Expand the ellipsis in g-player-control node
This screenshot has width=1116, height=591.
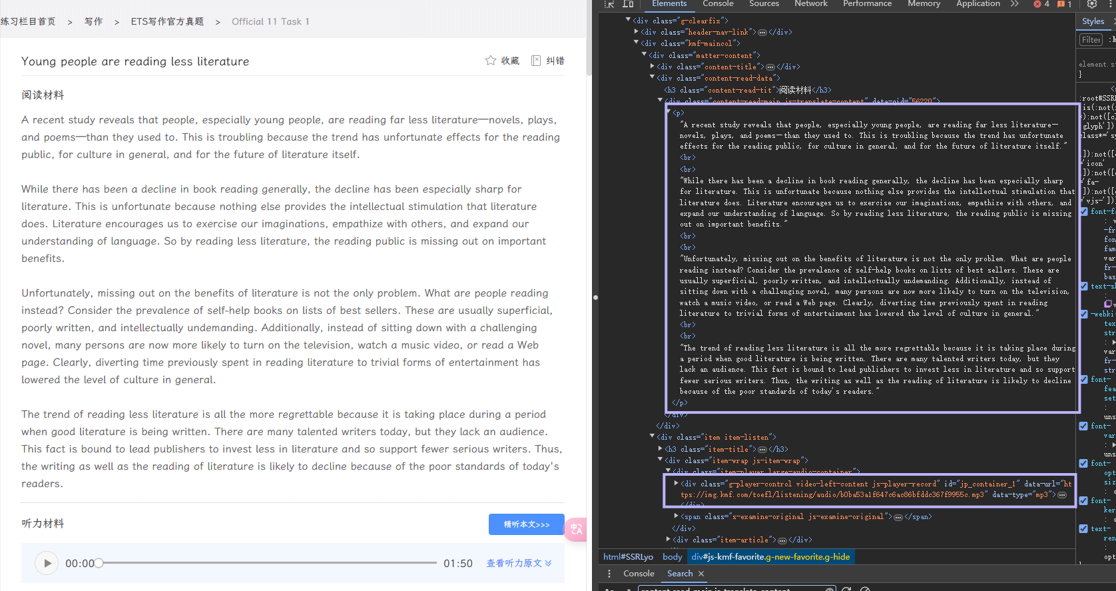click(x=1062, y=495)
